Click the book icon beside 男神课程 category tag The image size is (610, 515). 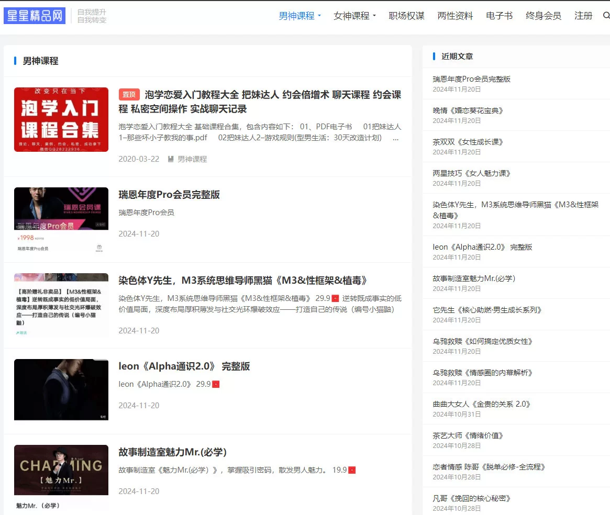click(171, 159)
